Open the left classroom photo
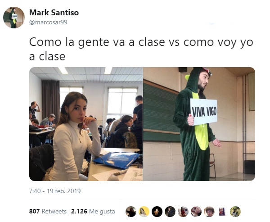Screen dimensions: 270x222 86,124
